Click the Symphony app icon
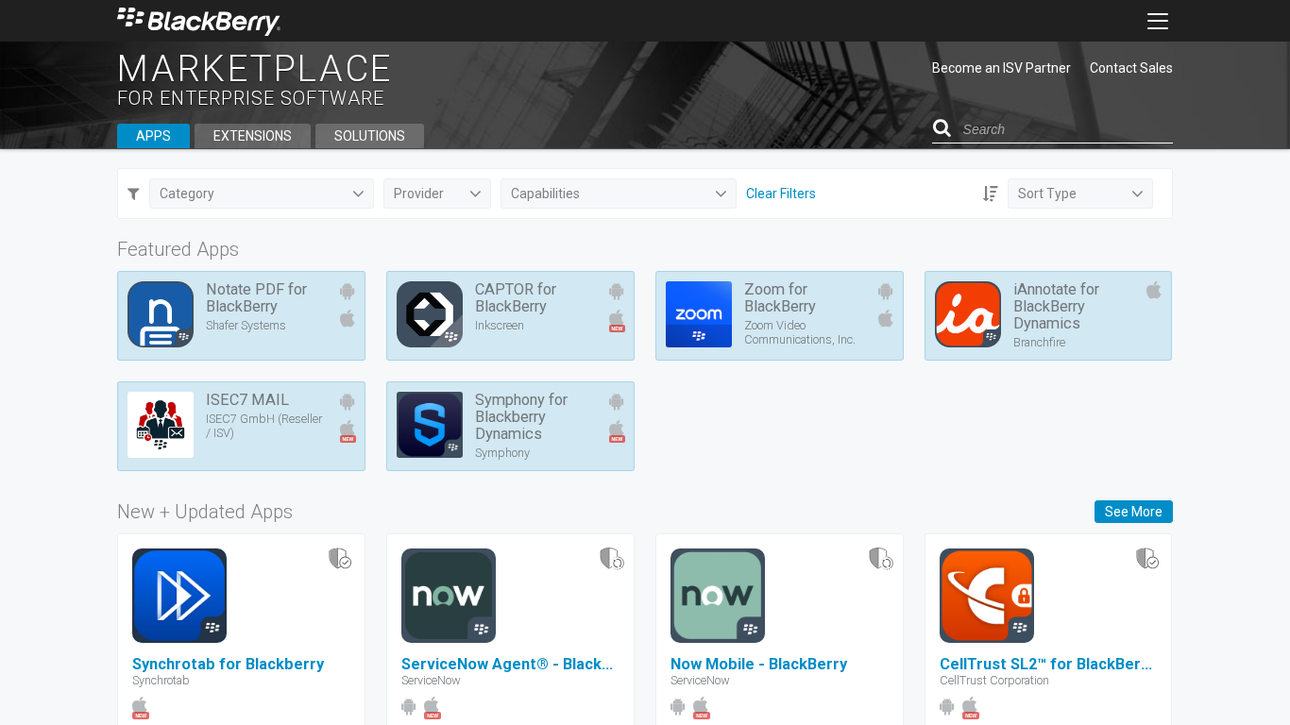Screen dimensions: 1290x725 point(429,425)
